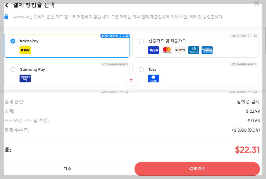This screenshot has height=179, width=266.
Task: Click the lock icon next to security notice
Action: [7, 16]
